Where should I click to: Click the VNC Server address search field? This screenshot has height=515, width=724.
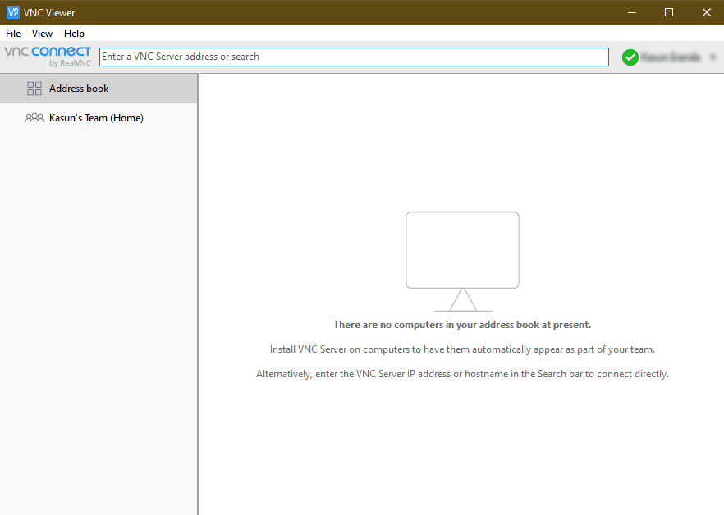[354, 57]
